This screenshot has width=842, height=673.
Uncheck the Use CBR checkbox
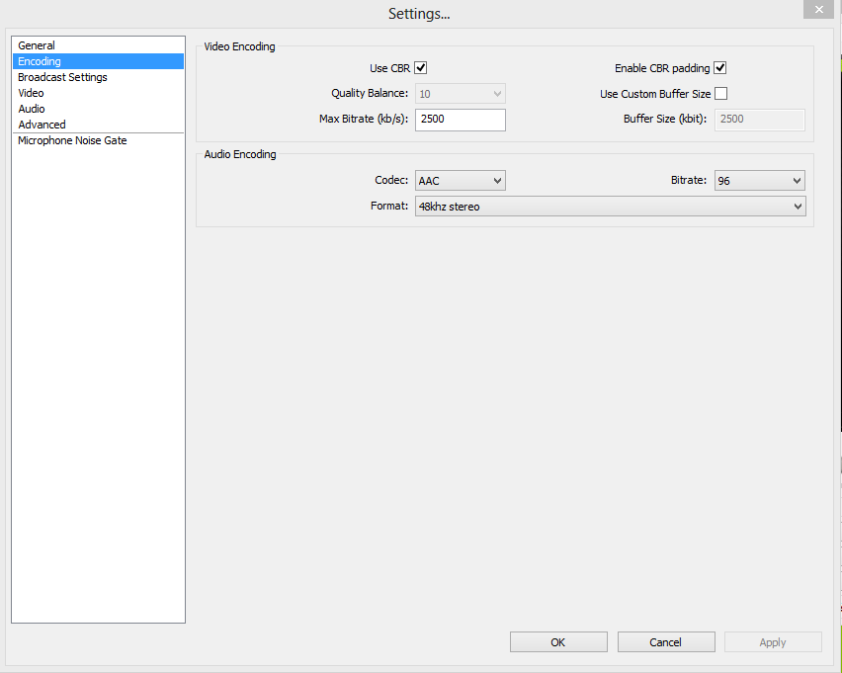(x=420, y=68)
